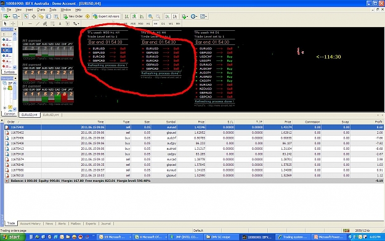Enable the H1 timeframe button

point(148,23)
